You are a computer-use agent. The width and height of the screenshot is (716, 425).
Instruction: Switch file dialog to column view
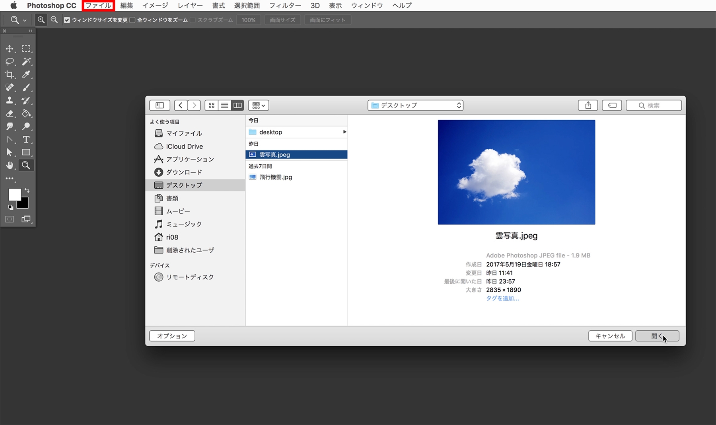tap(237, 105)
